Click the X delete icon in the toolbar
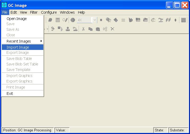Image resolution: width=190 pixels, height=134 pixels. pyautogui.click(x=112, y=29)
